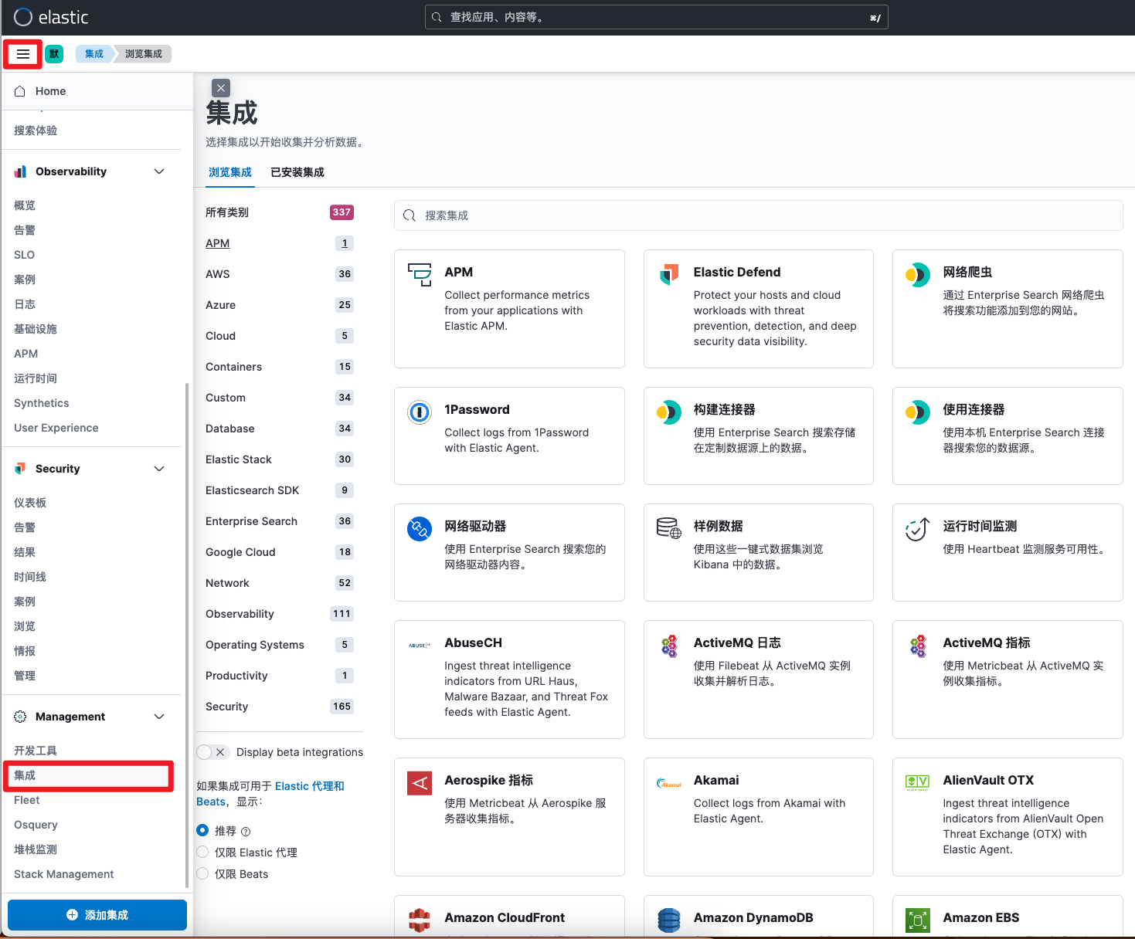Select the 仅限 Beats radio option
The image size is (1135, 939).
pyautogui.click(x=202, y=873)
